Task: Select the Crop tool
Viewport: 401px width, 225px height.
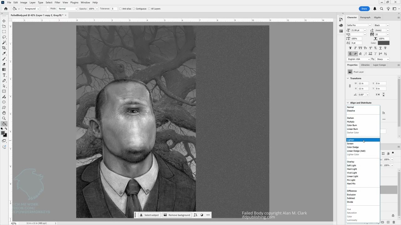Action: point(4,48)
